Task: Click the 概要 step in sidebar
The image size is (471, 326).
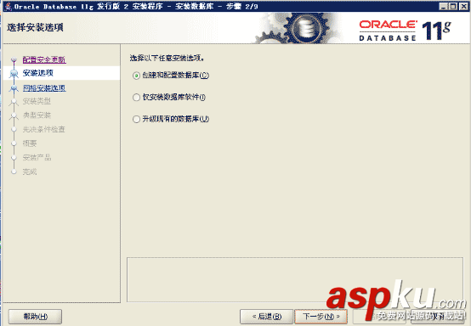Action: click(x=30, y=143)
